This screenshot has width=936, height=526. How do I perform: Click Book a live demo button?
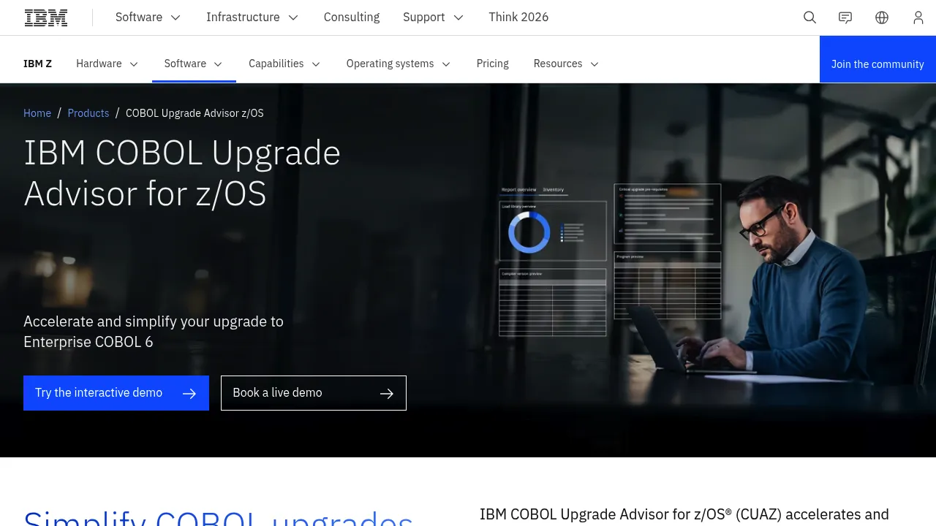click(314, 393)
